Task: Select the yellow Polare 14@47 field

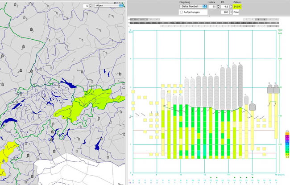Action: pos(237,7)
